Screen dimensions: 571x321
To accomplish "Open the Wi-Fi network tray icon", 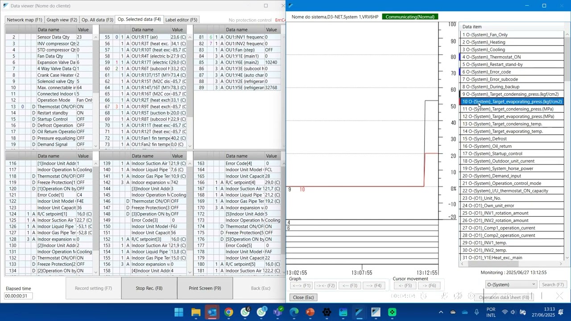I will 505,312.
